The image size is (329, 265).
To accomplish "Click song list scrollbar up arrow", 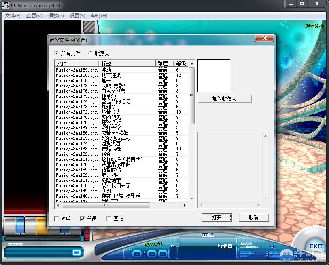I will [x=192, y=63].
